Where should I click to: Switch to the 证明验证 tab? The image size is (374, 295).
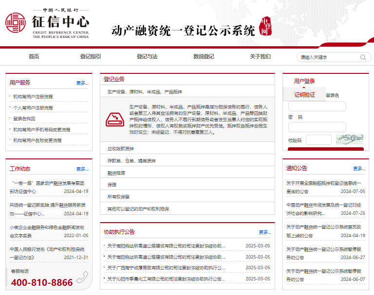click(x=304, y=94)
